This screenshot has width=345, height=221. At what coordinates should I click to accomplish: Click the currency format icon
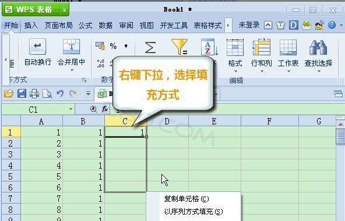click(100, 46)
